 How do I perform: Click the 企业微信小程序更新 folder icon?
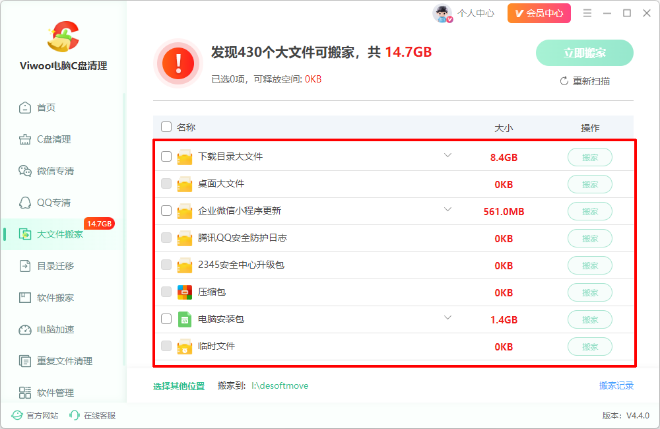click(184, 211)
